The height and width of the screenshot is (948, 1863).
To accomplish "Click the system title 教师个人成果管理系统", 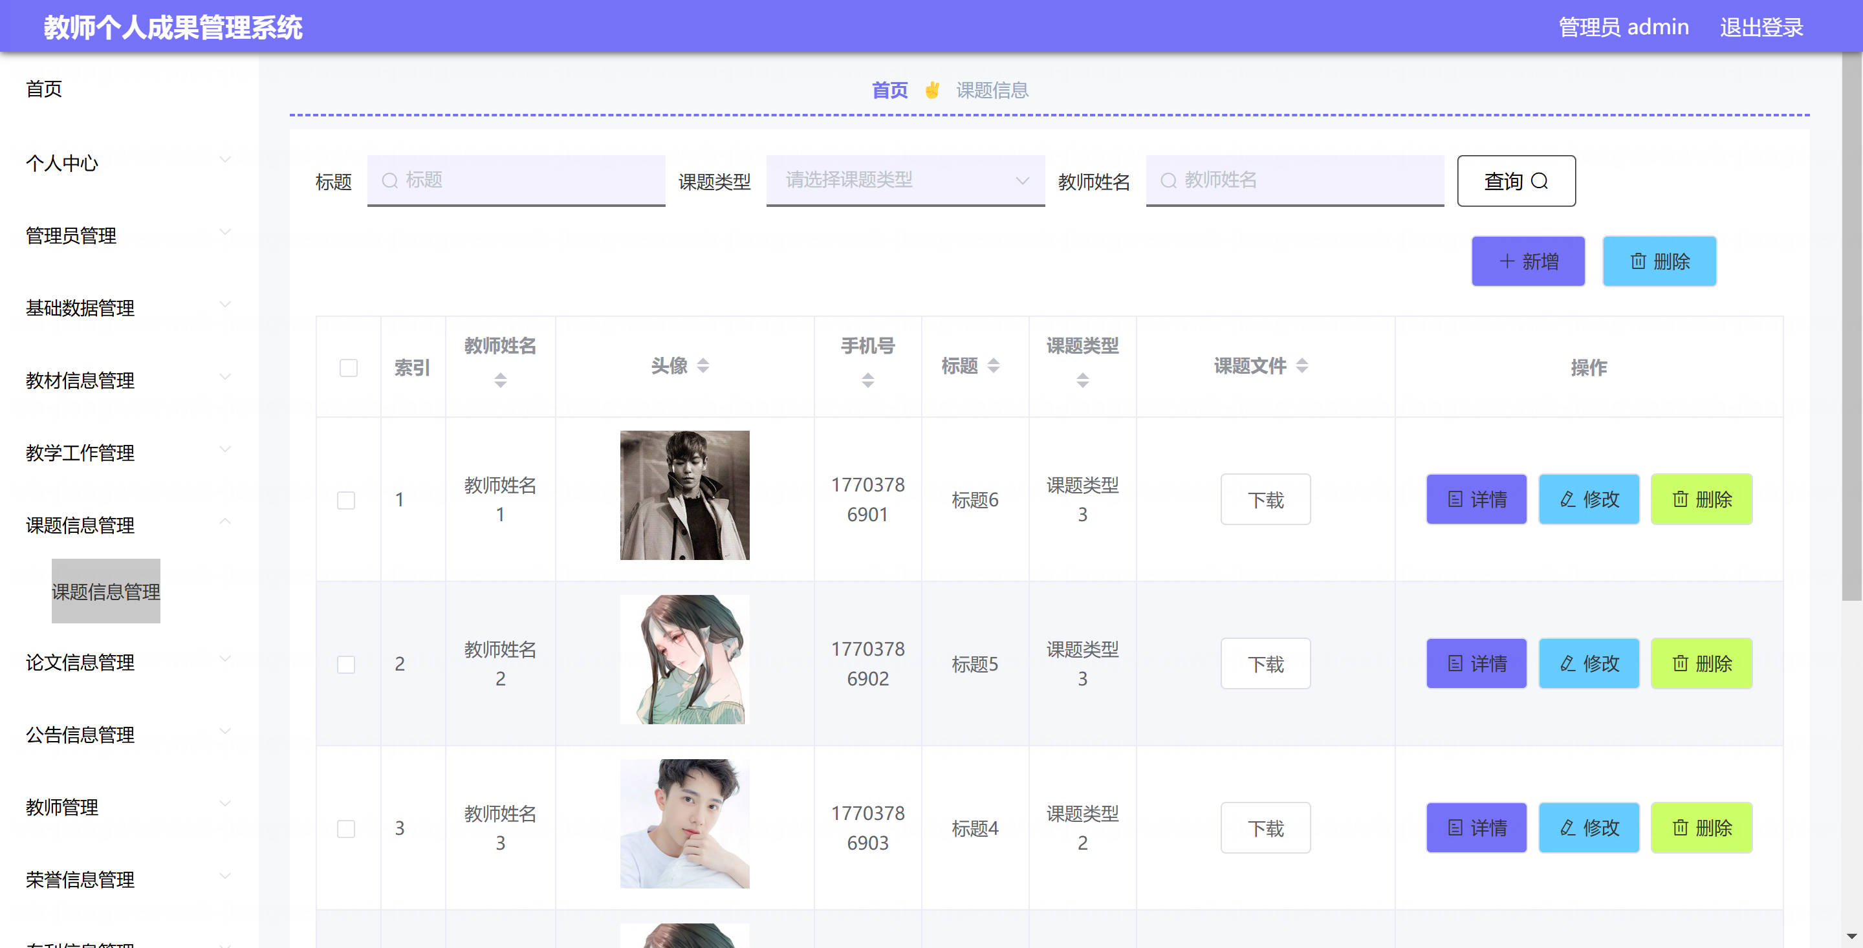I will (173, 27).
